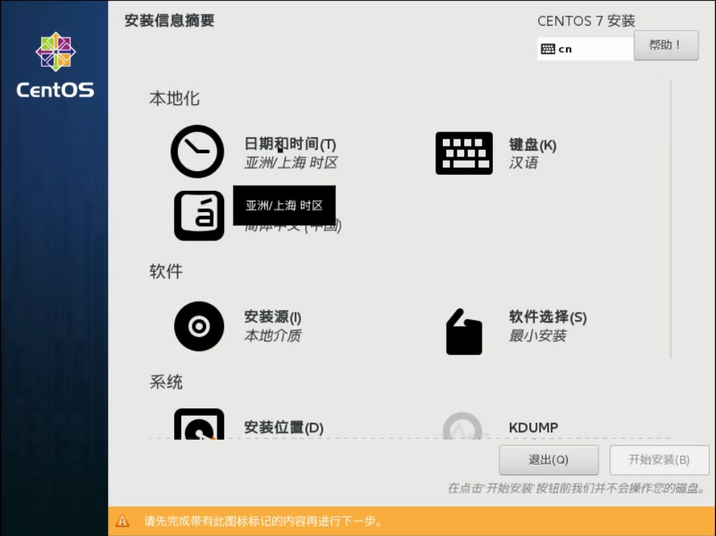Open the 软件选择(S) text entry
The width and height of the screenshot is (716, 536).
[548, 317]
